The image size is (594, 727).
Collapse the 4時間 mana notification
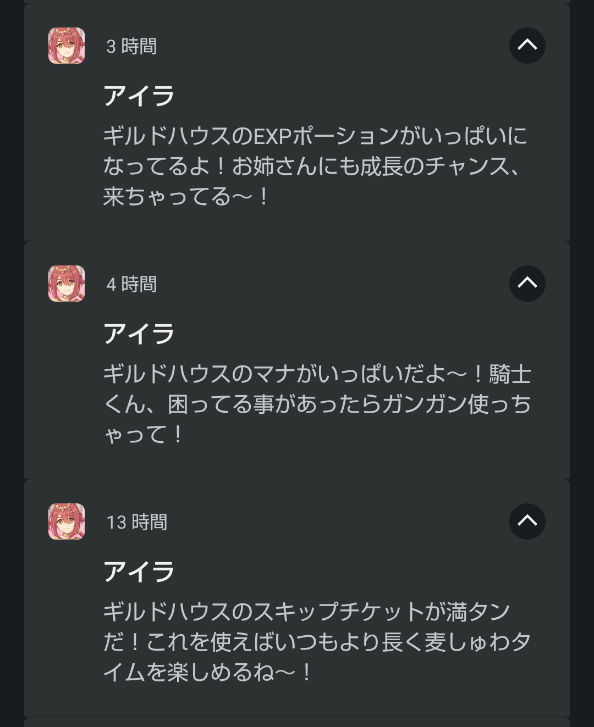point(527,284)
